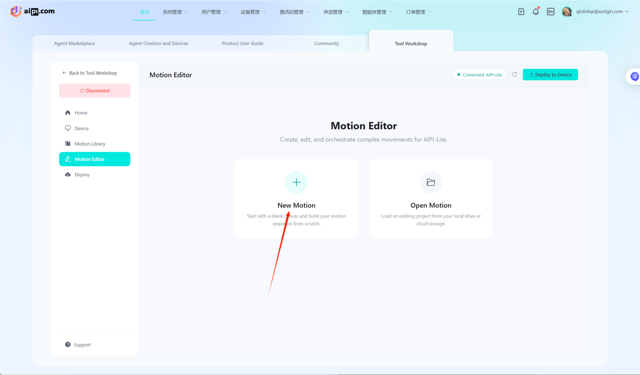
Task: Open the 设备管理 dropdown menu
Action: [253, 12]
